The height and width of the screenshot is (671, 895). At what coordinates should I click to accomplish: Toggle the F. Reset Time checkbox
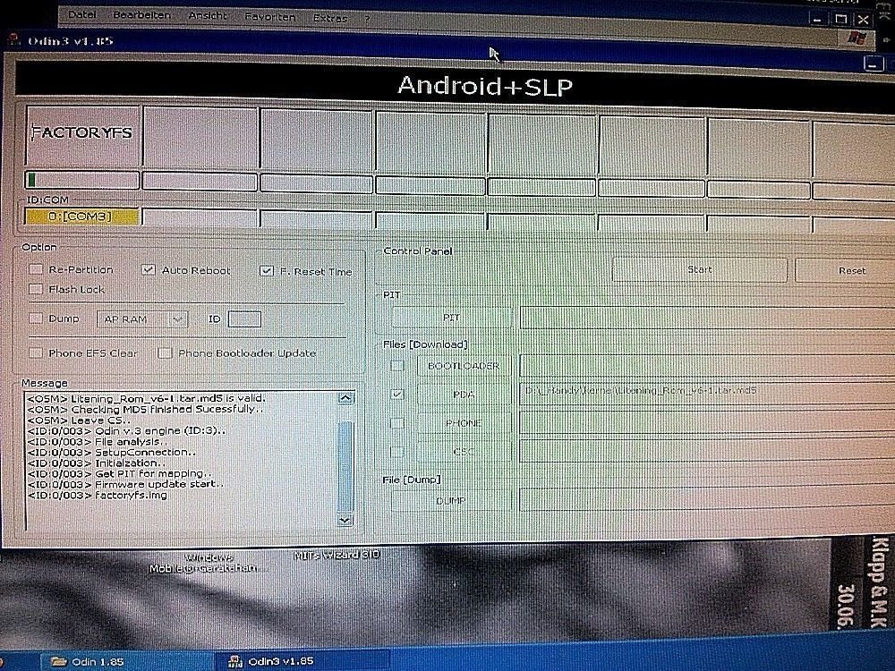[267, 271]
